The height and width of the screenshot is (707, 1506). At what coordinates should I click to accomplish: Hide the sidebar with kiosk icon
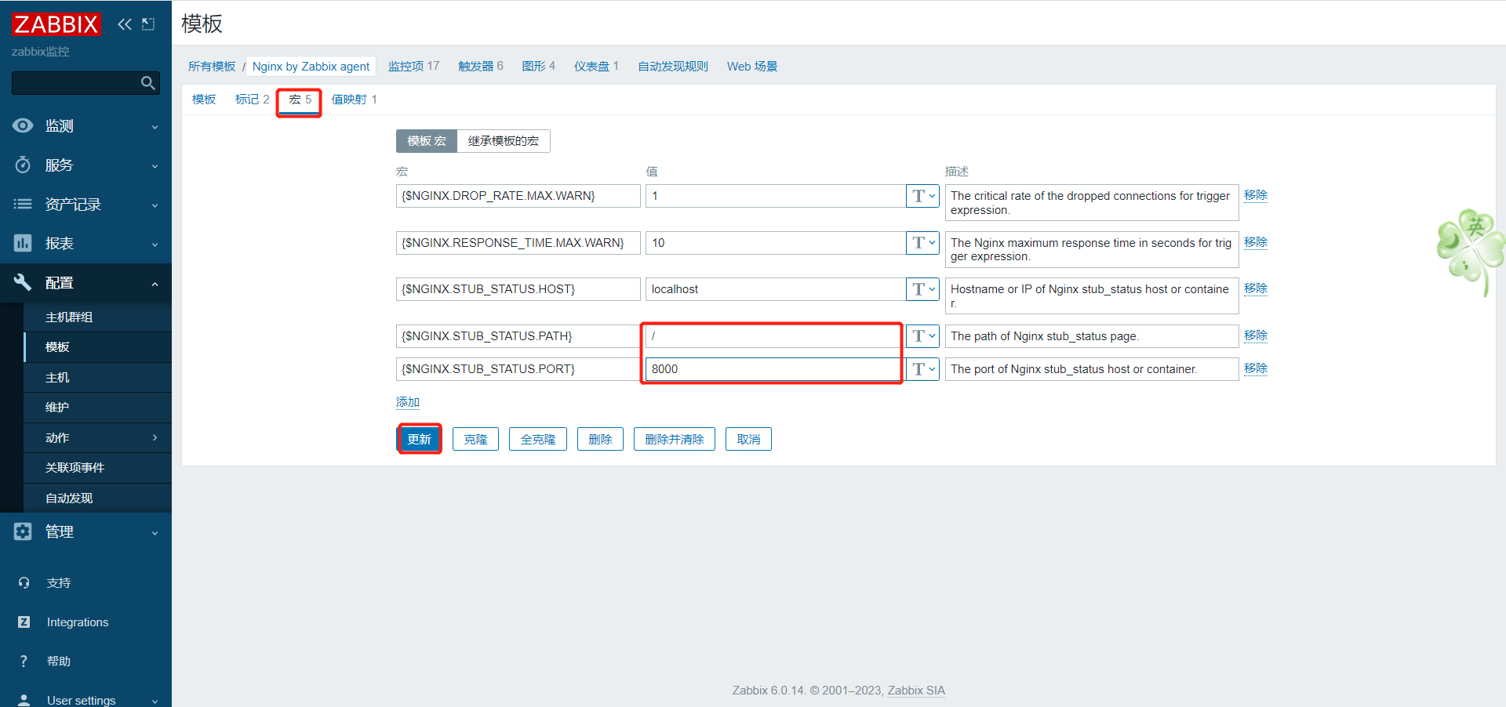[148, 24]
